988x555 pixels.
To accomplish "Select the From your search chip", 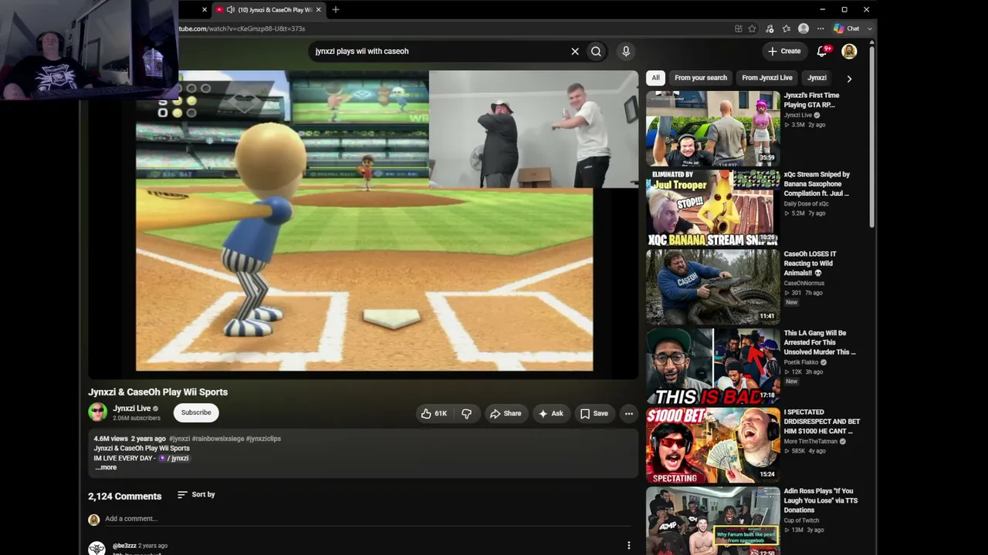I will pos(701,78).
